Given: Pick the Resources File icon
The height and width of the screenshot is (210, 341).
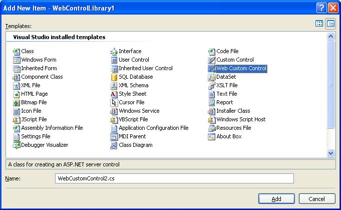Looking at the screenshot, I should (212, 128).
